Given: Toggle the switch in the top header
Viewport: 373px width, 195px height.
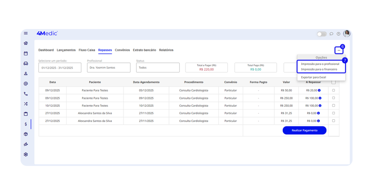Looking at the screenshot, I should (322, 34).
